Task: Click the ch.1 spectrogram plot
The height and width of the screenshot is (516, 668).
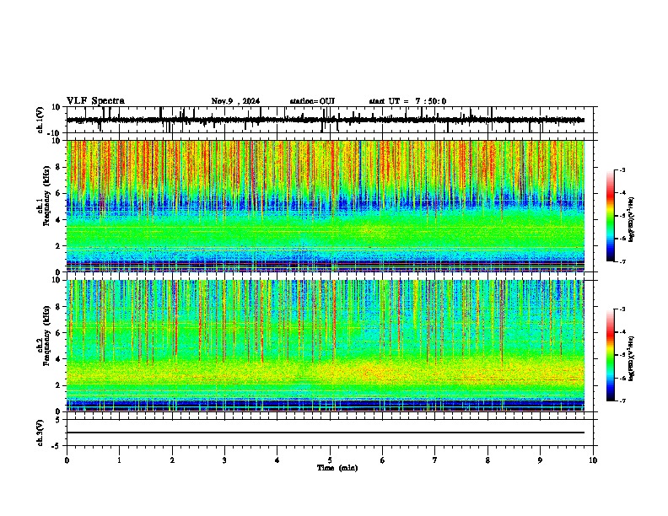Action: [x=325, y=206]
